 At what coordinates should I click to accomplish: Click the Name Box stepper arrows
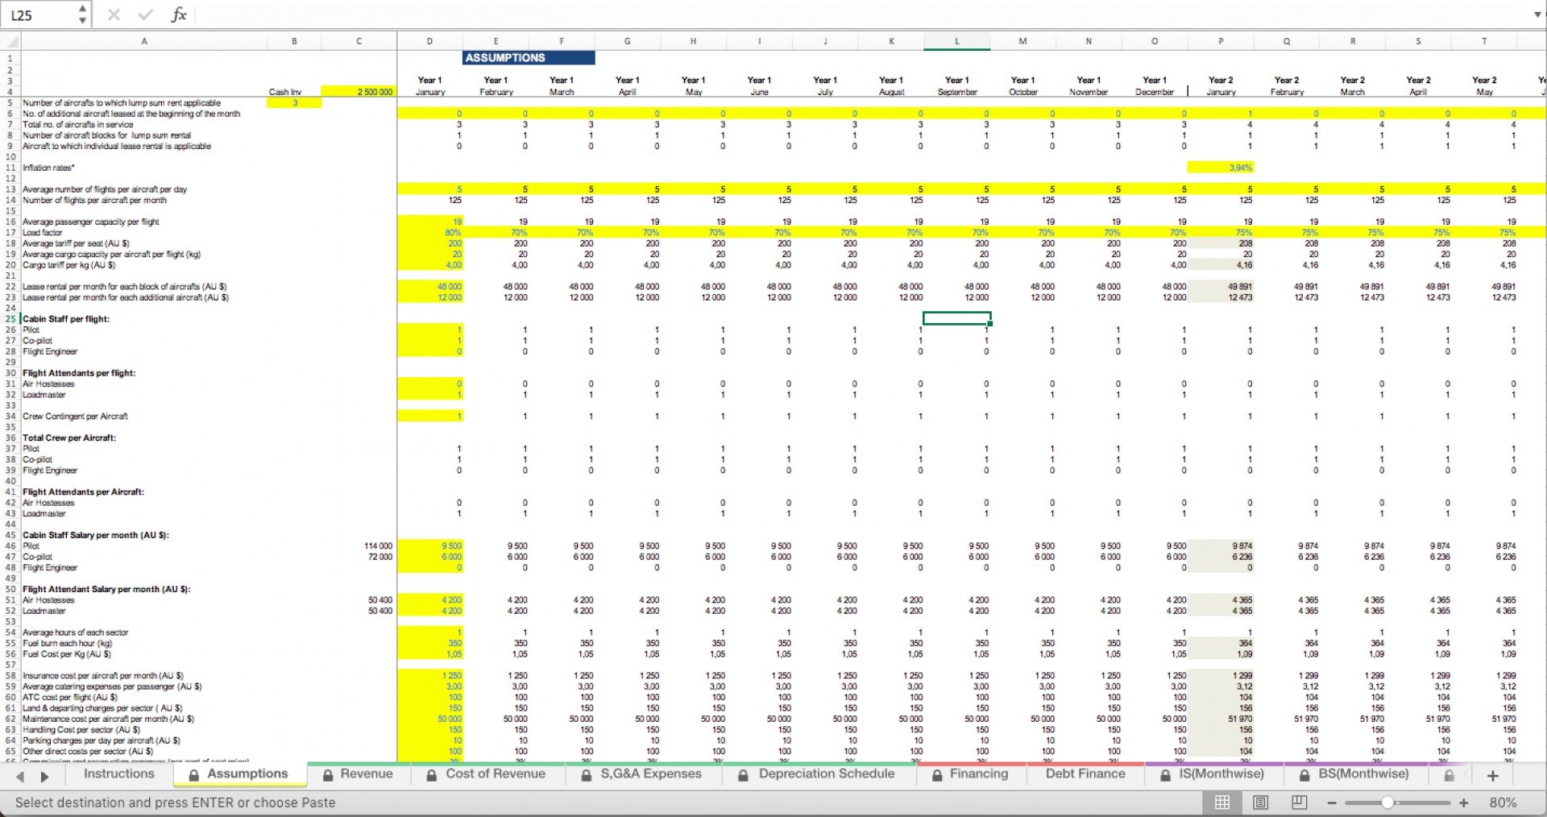tap(82, 15)
